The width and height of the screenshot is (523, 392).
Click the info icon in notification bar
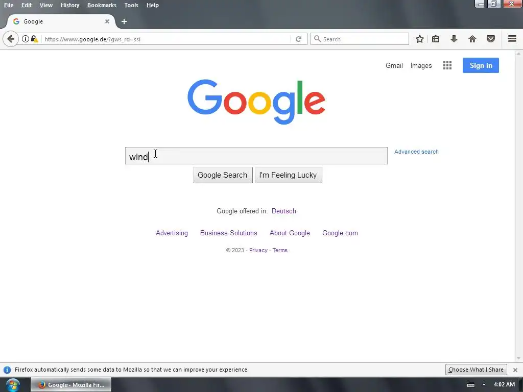pos(7,370)
